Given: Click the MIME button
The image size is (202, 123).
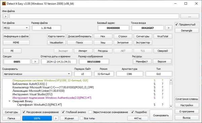Looking at the screenshot, I should tap(16, 43).
